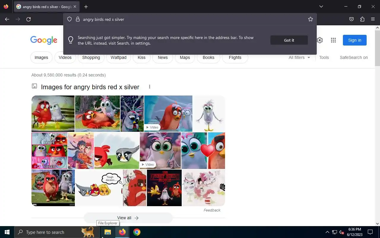Image resolution: width=380 pixels, height=238 pixels.
Task: Click View all images button
Action: coord(128,218)
